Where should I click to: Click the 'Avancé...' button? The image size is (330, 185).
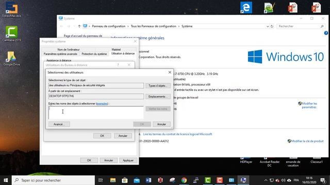click(x=59, y=124)
